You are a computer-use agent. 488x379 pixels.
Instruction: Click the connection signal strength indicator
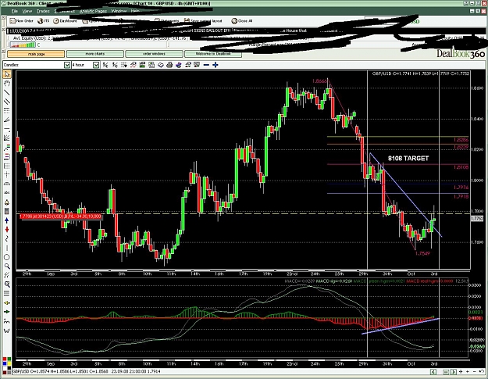[23, 45]
